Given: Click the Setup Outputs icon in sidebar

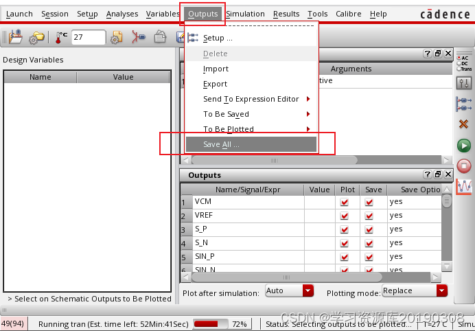Looking at the screenshot, I should tap(464, 104).
